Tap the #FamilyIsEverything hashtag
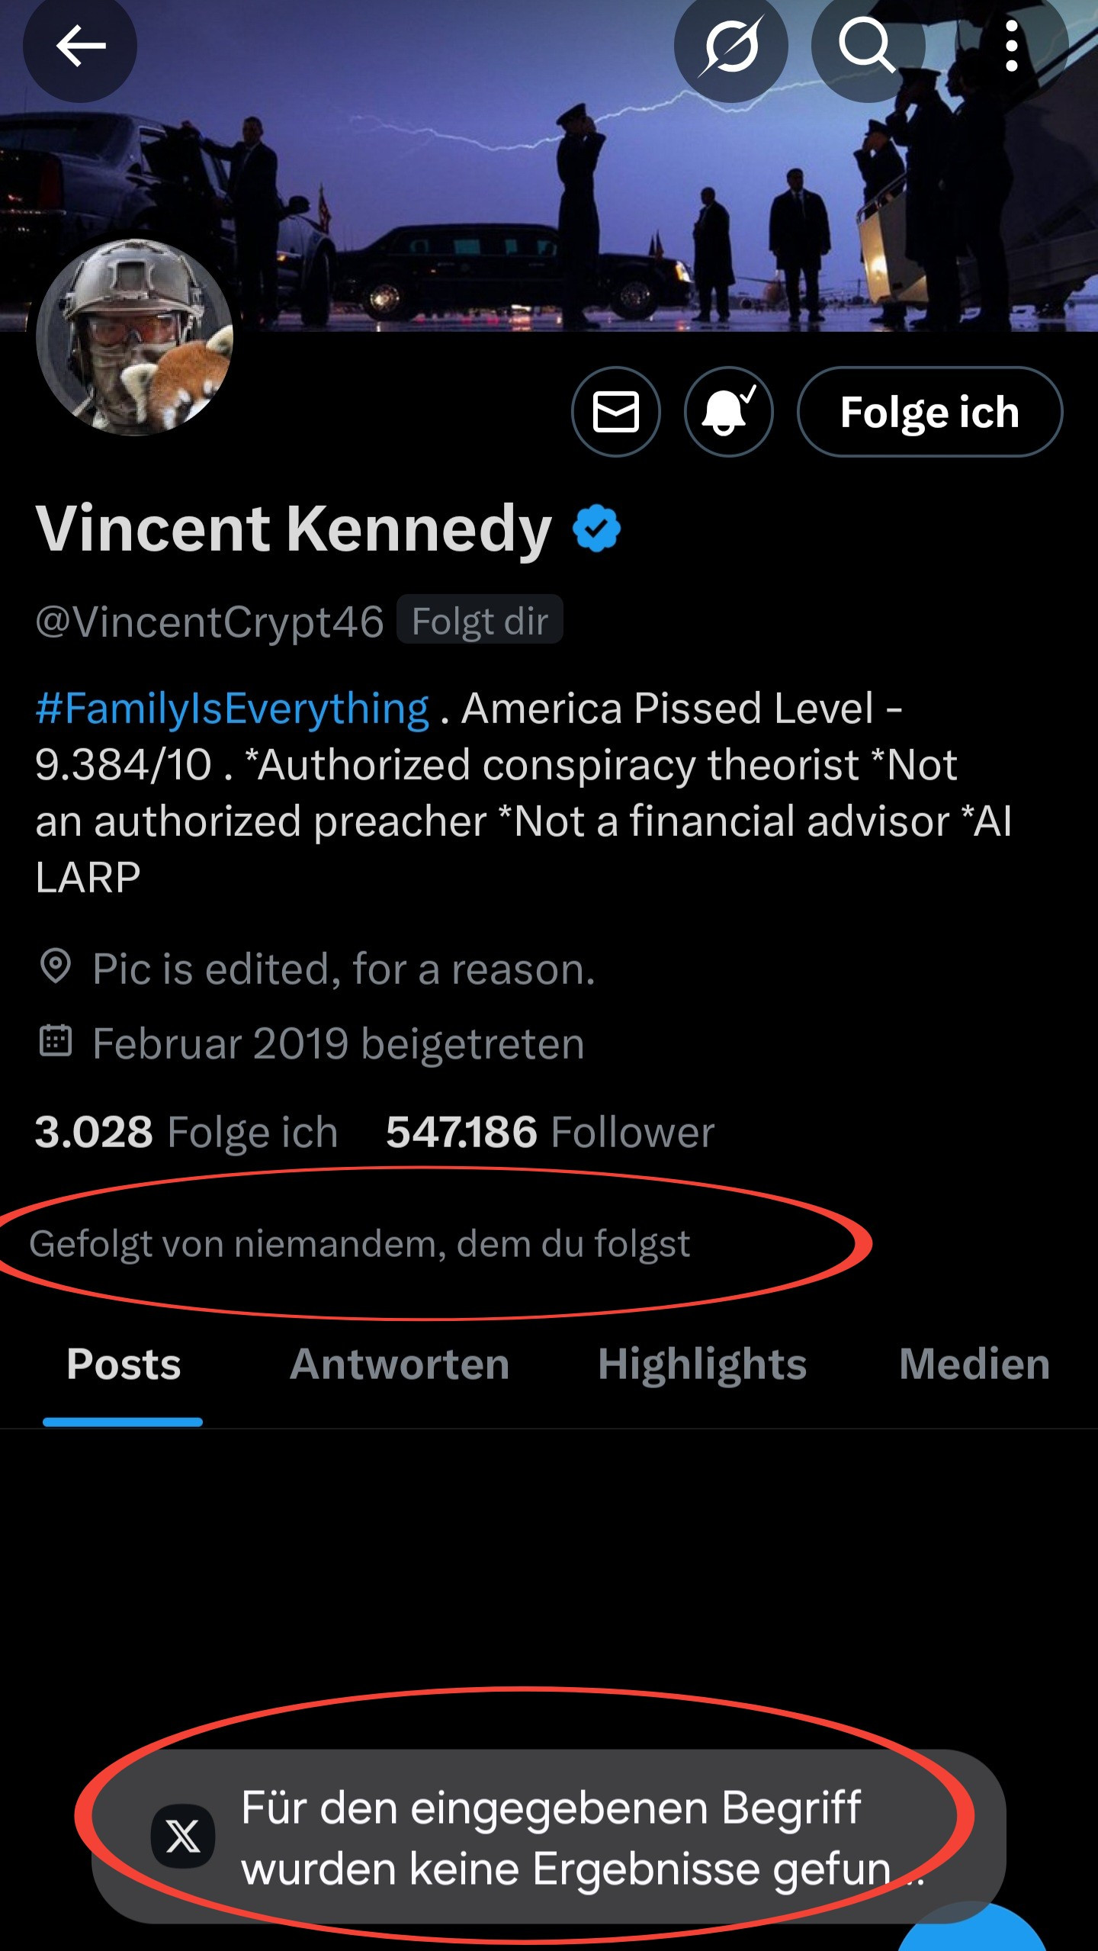This screenshot has width=1098, height=1951. (x=232, y=709)
